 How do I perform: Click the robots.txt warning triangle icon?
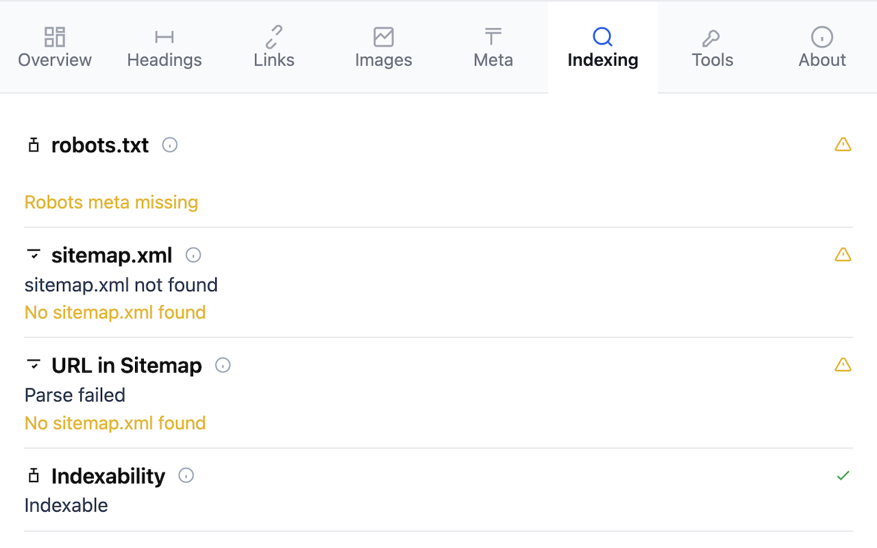coord(843,145)
